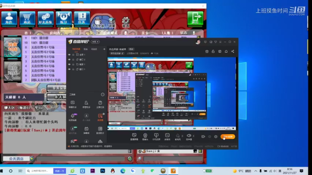Click the 功能 functions cube icon
This screenshot has width=312, height=175.
(112, 22)
